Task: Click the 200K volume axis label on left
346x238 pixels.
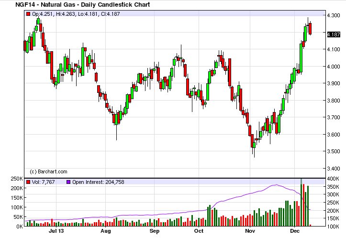Action: (17, 188)
